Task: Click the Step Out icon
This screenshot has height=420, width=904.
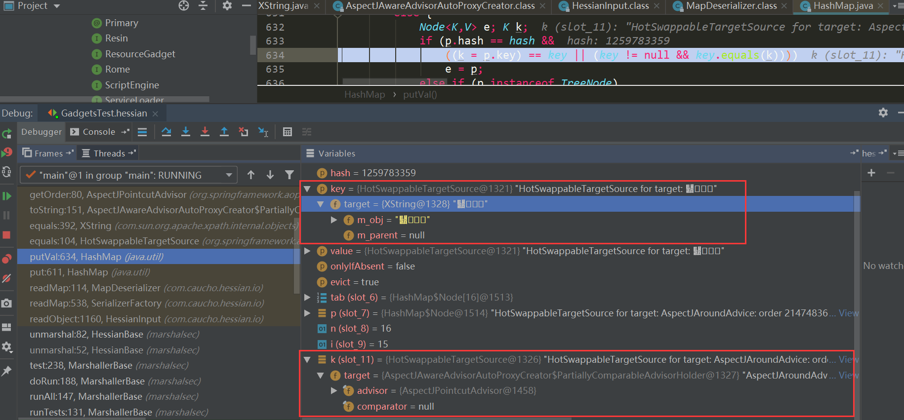Action: pos(224,132)
